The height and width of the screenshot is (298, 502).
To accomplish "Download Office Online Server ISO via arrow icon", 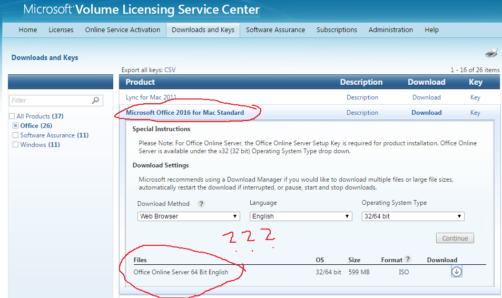I will tap(457, 272).
